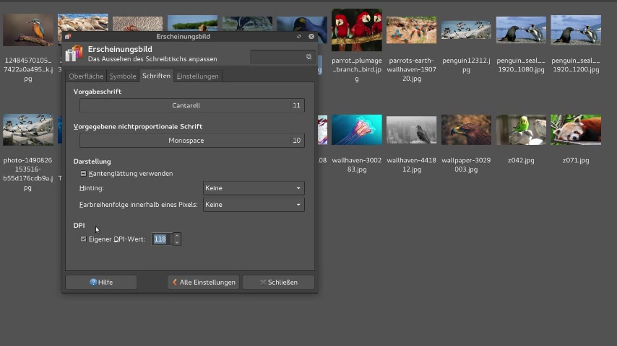Select the eagle wallpaper-3029003.jpg thumbnail
The width and height of the screenshot is (617, 346).
click(x=466, y=130)
